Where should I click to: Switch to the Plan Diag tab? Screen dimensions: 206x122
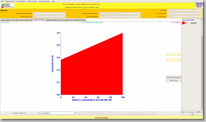15,20
